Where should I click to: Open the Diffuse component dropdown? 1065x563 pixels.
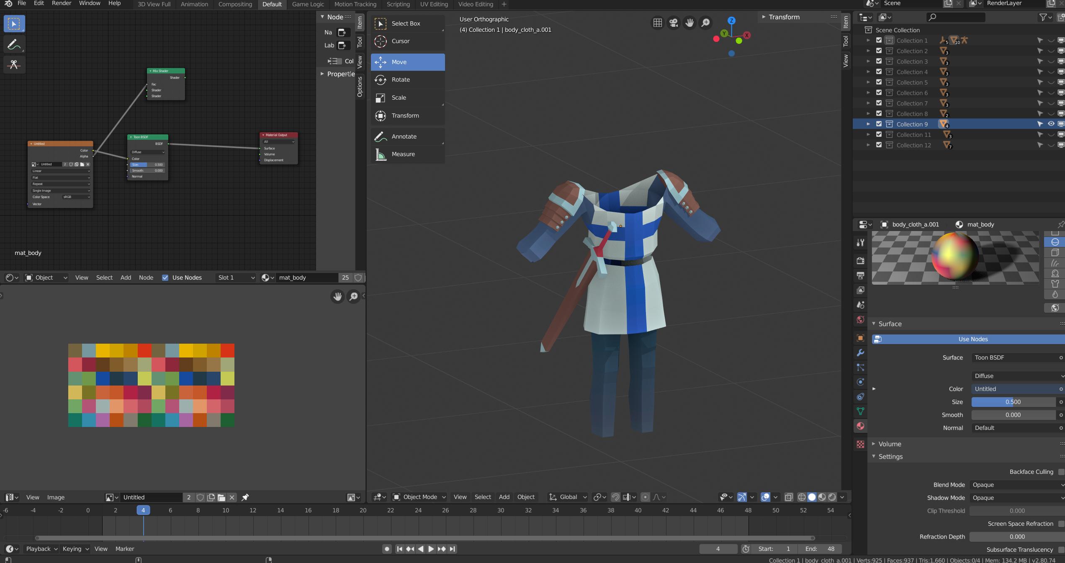tap(1018, 376)
